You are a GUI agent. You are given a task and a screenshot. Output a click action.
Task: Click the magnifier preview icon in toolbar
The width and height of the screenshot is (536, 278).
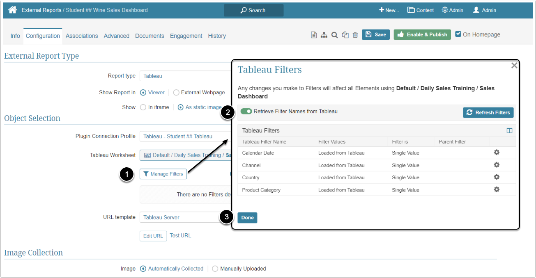click(334, 35)
